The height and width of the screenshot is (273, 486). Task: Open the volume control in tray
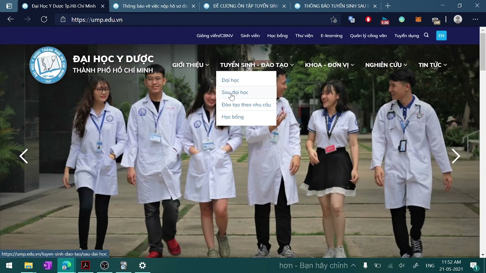402,265
